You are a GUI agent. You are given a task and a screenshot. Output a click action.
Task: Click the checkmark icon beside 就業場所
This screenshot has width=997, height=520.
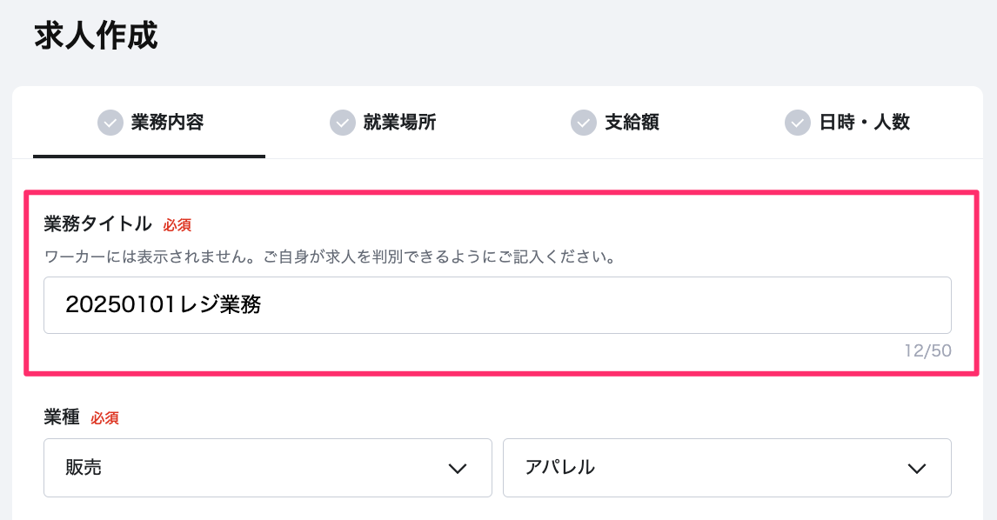[343, 123]
